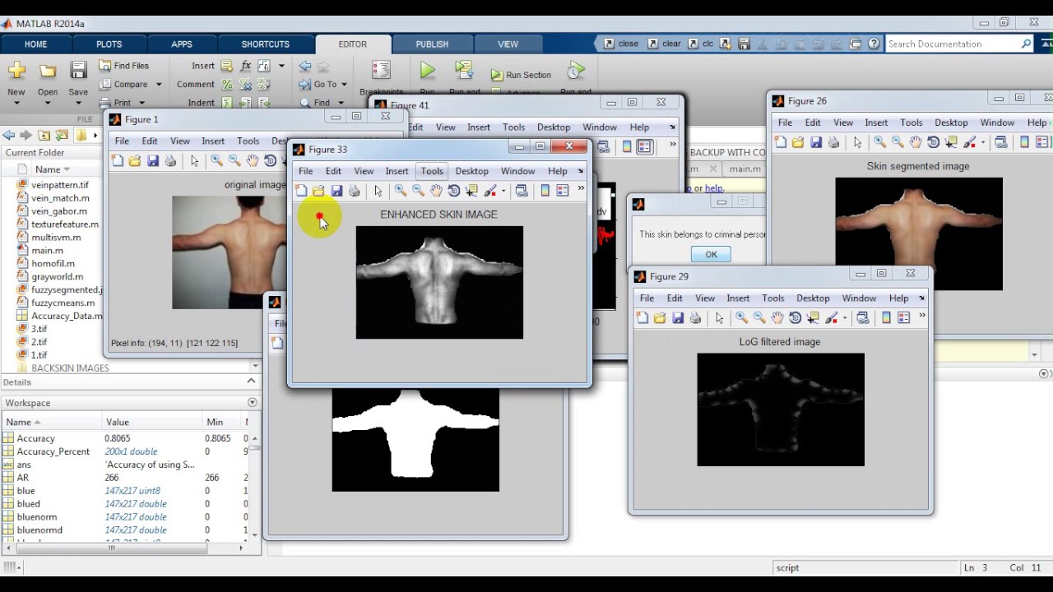Click Zoom In icon in Figure 1

tap(216, 161)
